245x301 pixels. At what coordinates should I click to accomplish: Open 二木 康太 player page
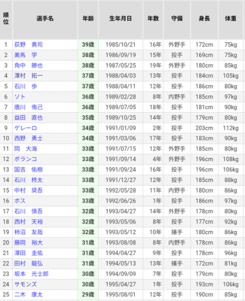pyautogui.click(x=28, y=295)
